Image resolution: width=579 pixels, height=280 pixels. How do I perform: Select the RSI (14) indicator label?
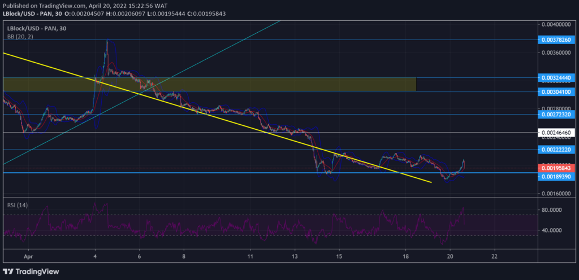(18, 205)
